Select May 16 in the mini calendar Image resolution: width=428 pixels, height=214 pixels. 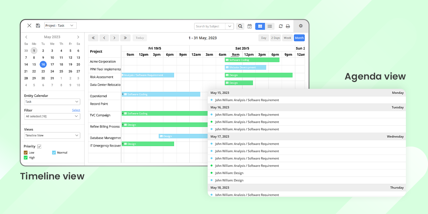tap(43, 65)
